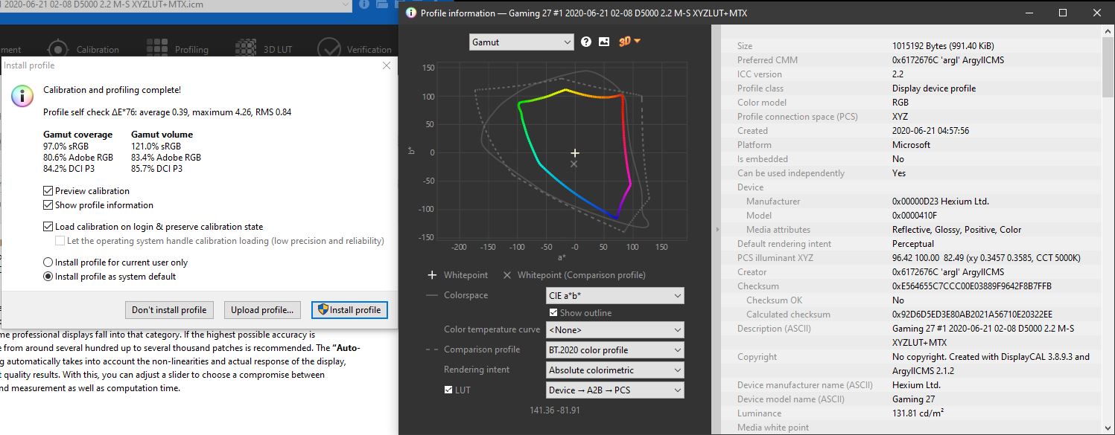The height and width of the screenshot is (435, 1115).
Task: Click the 97.0% sRGB gamut coverage value
Action: [x=66, y=146]
